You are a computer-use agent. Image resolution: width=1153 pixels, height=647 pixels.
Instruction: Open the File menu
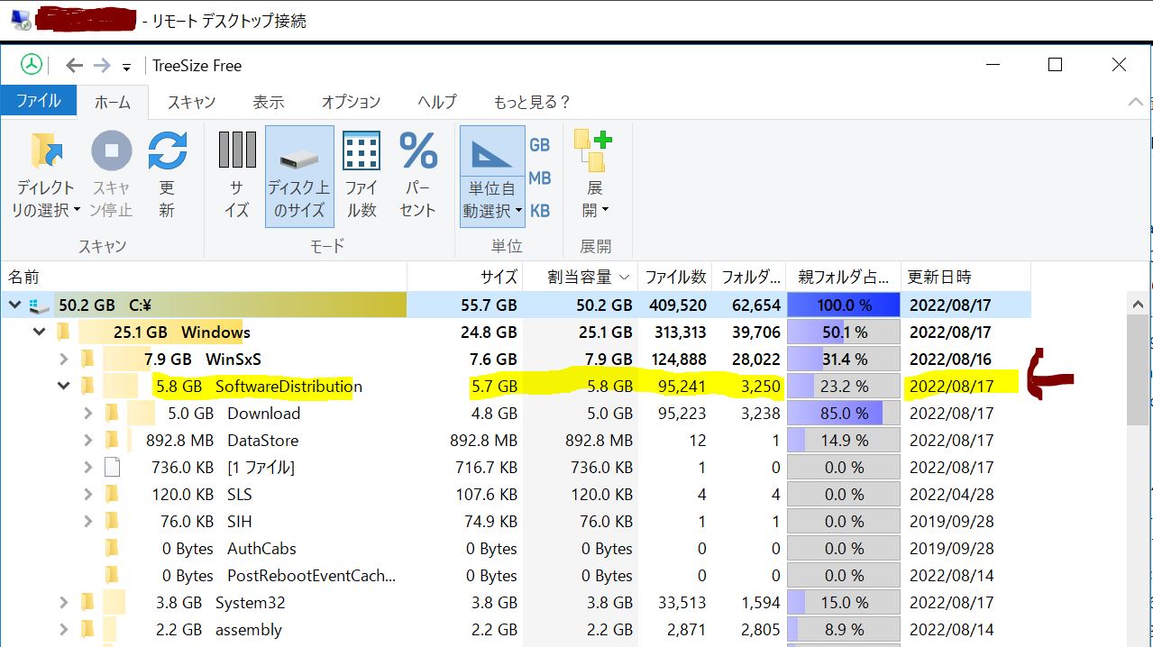[x=38, y=101]
